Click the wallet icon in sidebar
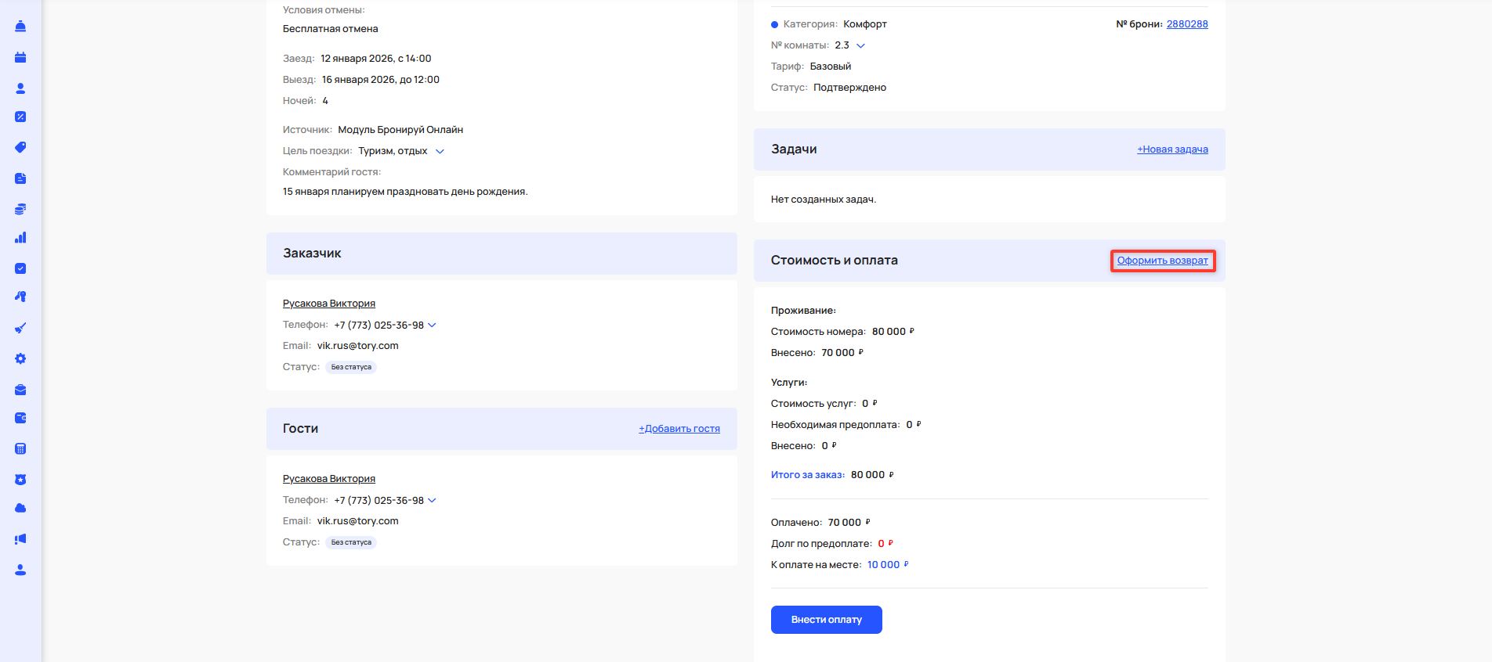 20,418
